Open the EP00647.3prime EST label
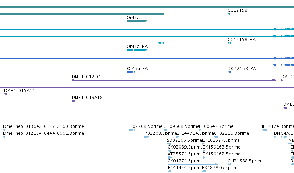Screen dimensions: 294x173 pyautogui.click(x=216, y=126)
